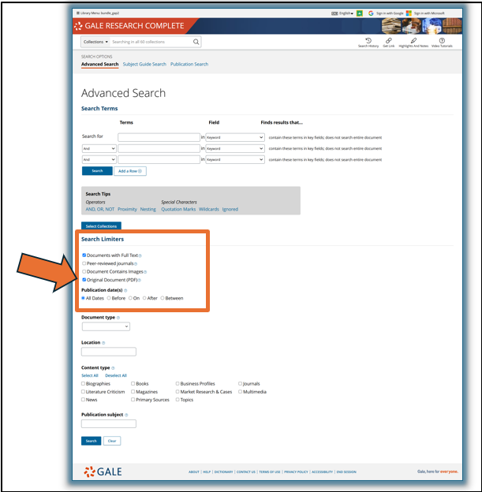
Task: Sign in with Microsoft
Action: 425,13
